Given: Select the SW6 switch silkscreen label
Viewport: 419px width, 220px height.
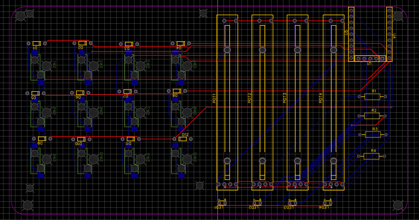Looking at the screenshot, I should click(101, 111).
